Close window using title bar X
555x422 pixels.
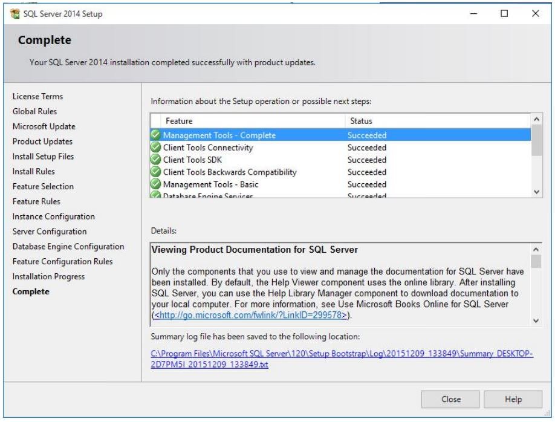pyautogui.click(x=535, y=13)
